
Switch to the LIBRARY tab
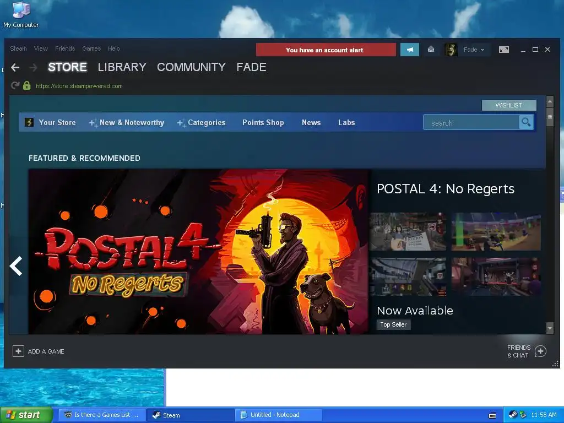pos(122,67)
